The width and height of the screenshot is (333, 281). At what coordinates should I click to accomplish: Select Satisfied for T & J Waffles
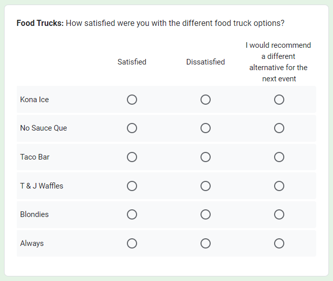(x=132, y=186)
